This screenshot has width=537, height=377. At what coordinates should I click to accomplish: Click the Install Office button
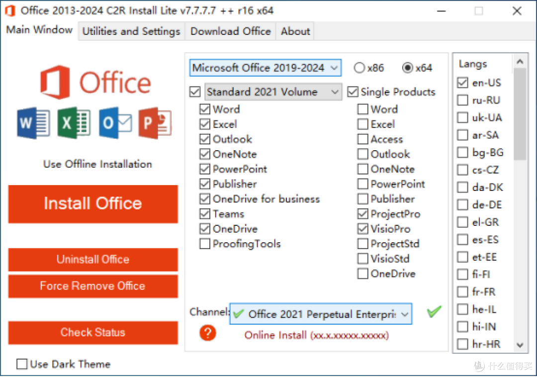[x=93, y=204]
